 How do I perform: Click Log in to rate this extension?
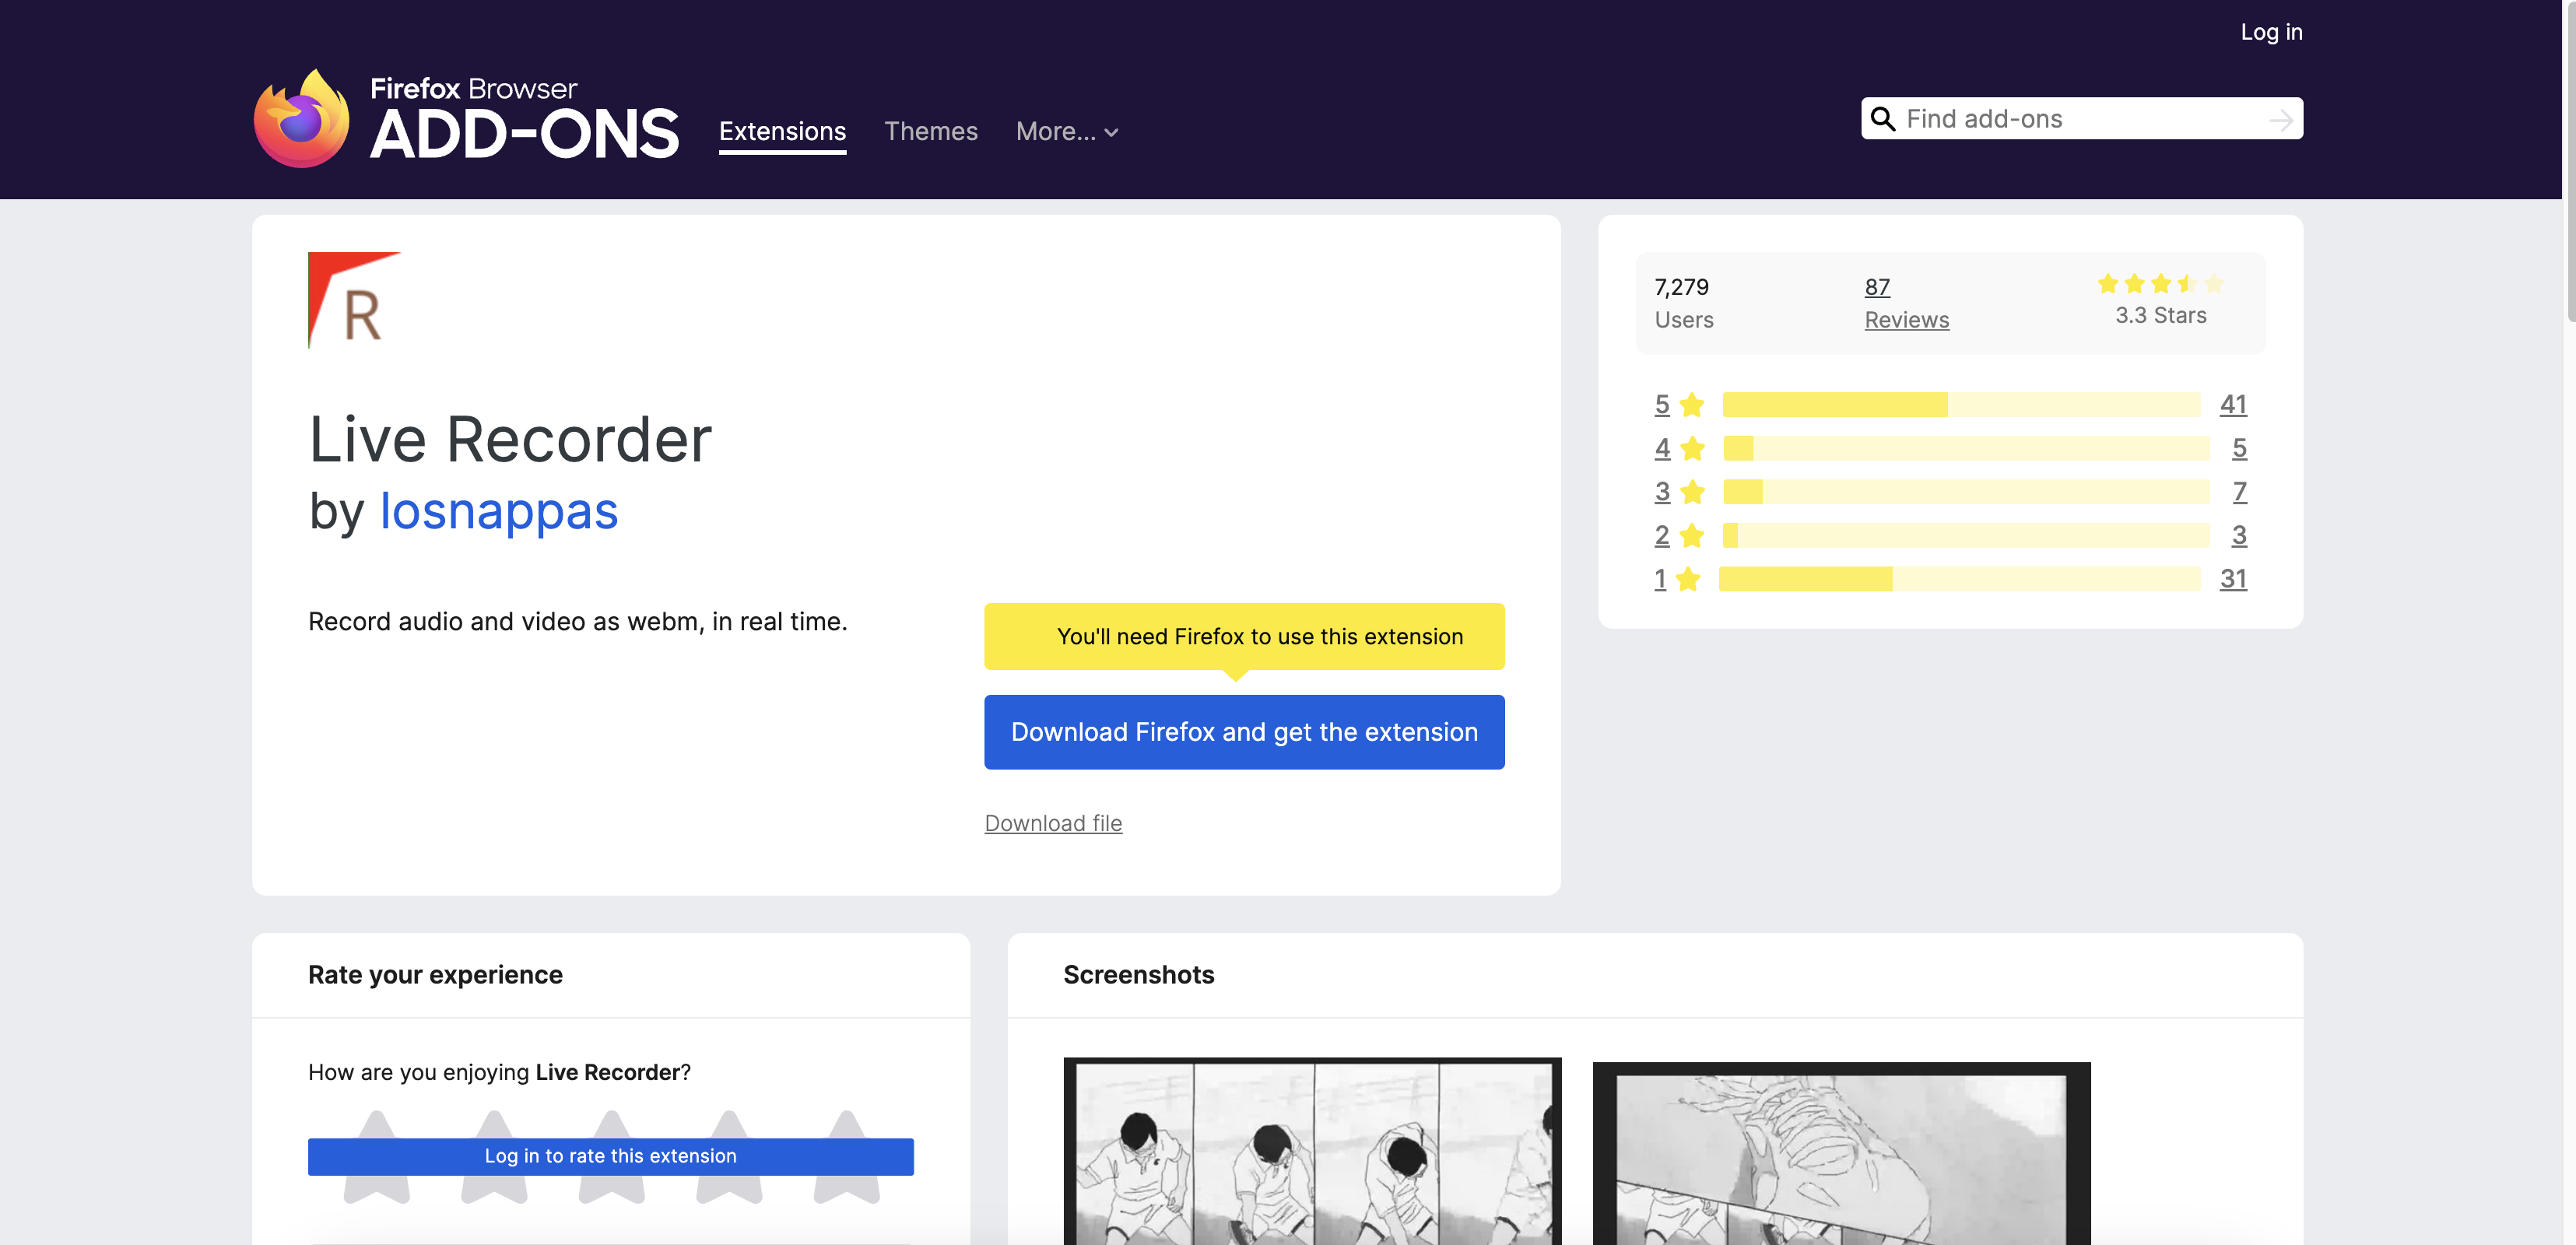click(x=611, y=1156)
